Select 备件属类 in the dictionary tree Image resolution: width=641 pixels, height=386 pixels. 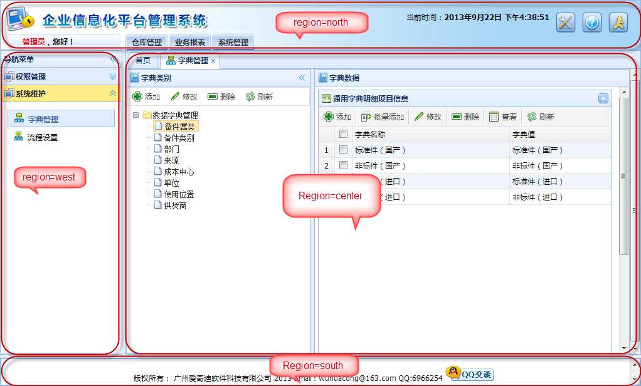pyautogui.click(x=176, y=127)
